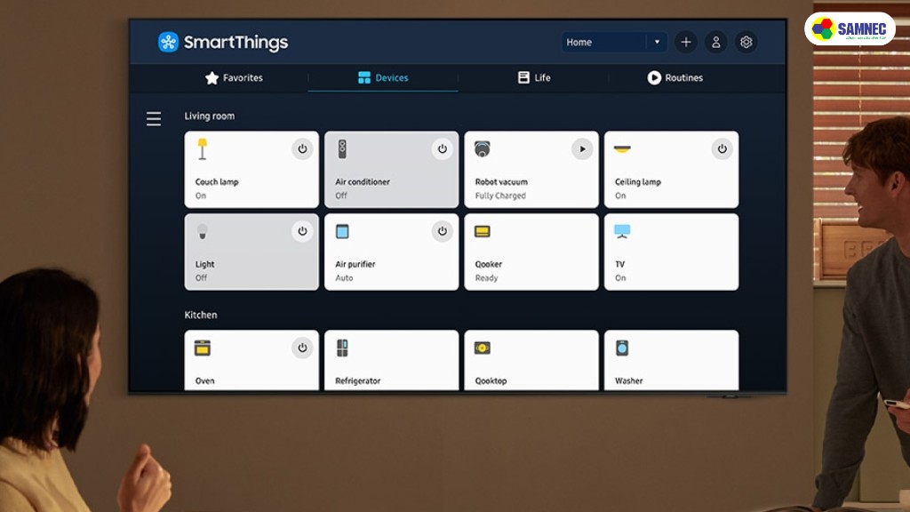This screenshot has width=910, height=512.
Task: Click the 'Qooktop' name label
Action: click(x=491, y=380)
